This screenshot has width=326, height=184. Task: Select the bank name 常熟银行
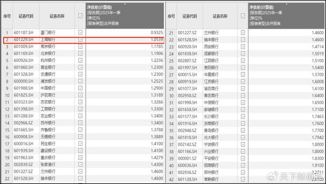click(211, 179)
